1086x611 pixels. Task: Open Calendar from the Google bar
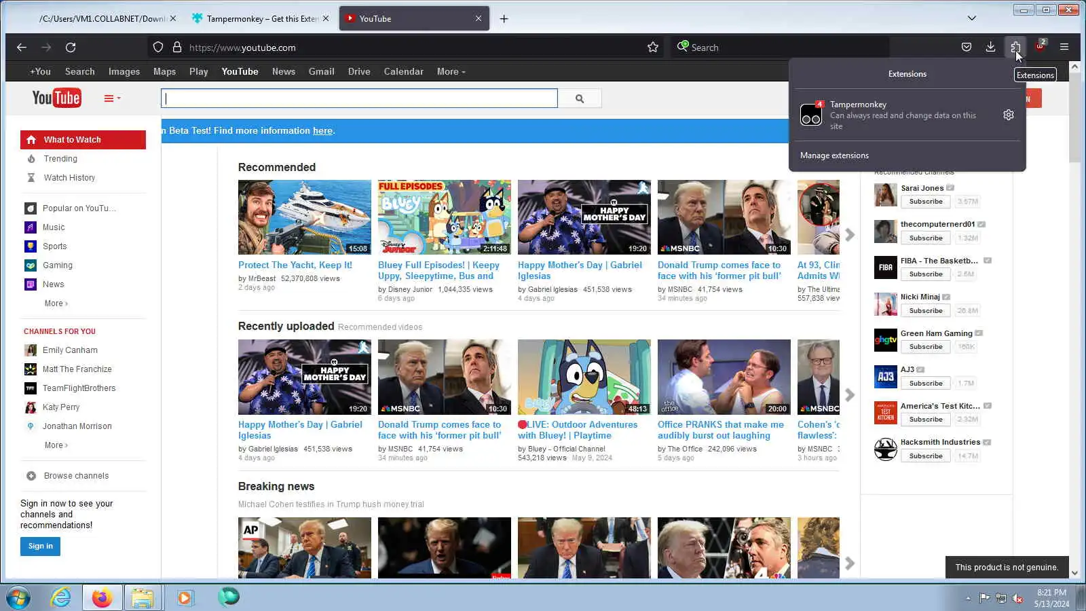[404, 71]
